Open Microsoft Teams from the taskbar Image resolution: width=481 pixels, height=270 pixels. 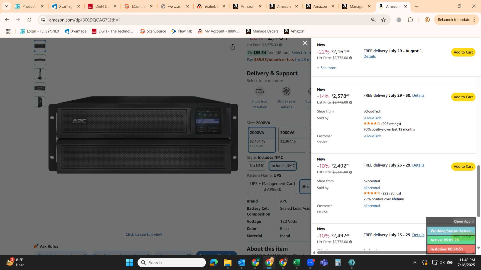coord(324,262)
